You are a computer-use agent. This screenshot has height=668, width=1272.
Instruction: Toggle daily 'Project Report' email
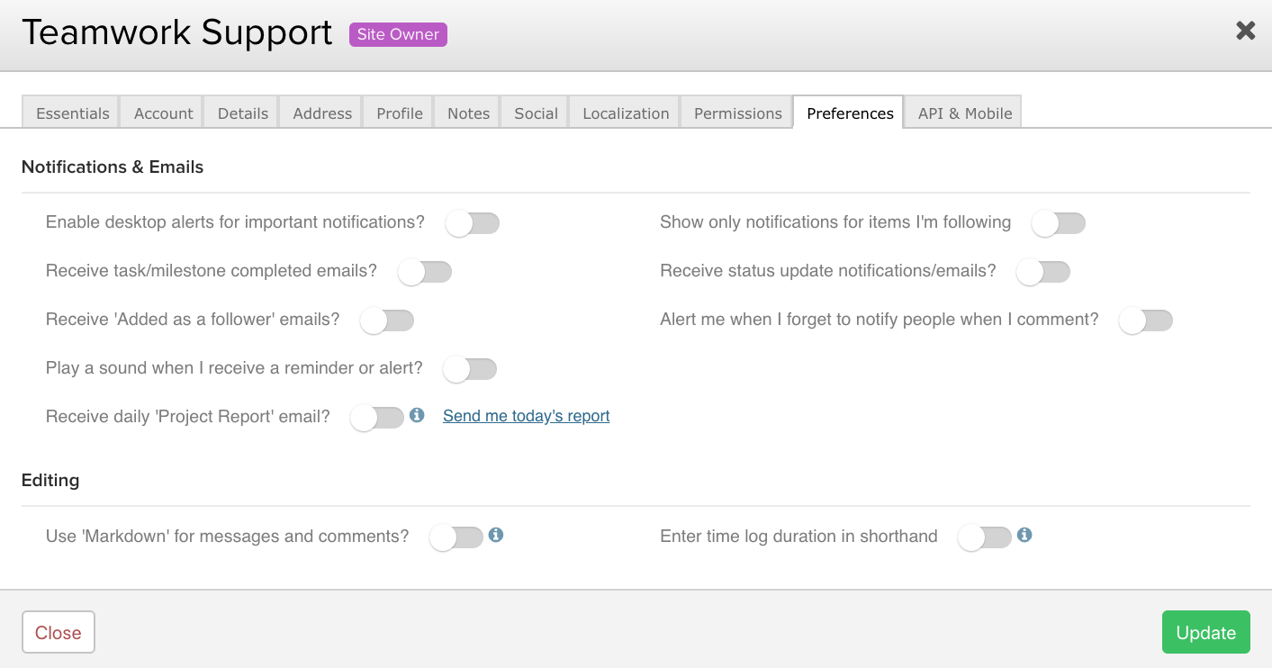377,418
